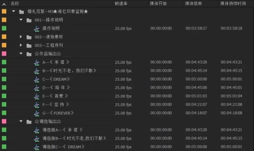This screenshot has height=151, width=254.
Task: Select the C---《DREAM》 sequence name
Action: pos(56,79)
